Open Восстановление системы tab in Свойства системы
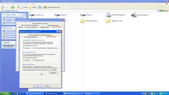 coord(40,23)
